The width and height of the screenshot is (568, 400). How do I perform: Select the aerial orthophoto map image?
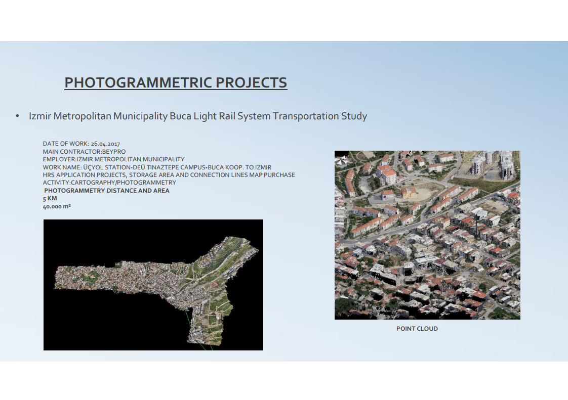click(x=153, y=283)
